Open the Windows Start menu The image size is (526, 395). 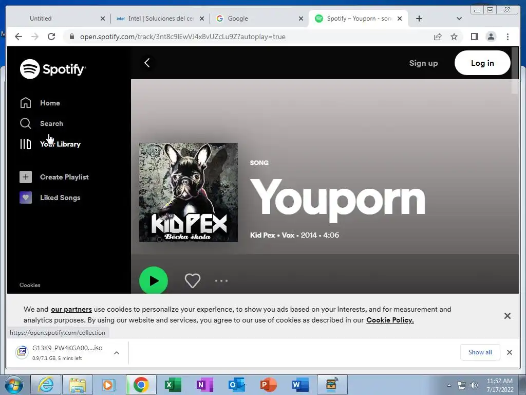point(14,385)
